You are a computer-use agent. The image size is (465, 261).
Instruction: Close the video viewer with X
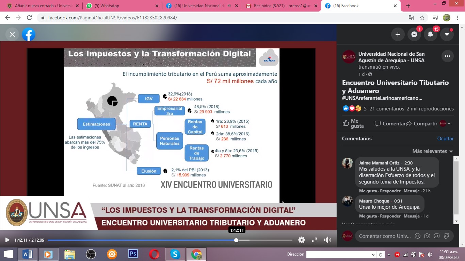(12, 34)
